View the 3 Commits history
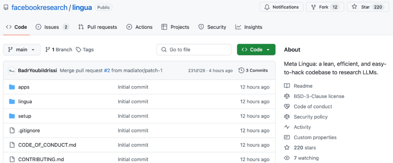 pos(253,70)
